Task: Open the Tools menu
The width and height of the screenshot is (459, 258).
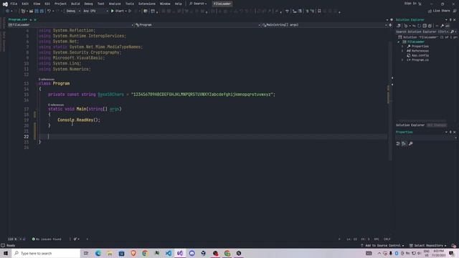Action: (x=130, y=4)
